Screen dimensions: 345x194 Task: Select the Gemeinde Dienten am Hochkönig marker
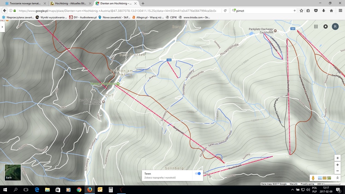103,102
